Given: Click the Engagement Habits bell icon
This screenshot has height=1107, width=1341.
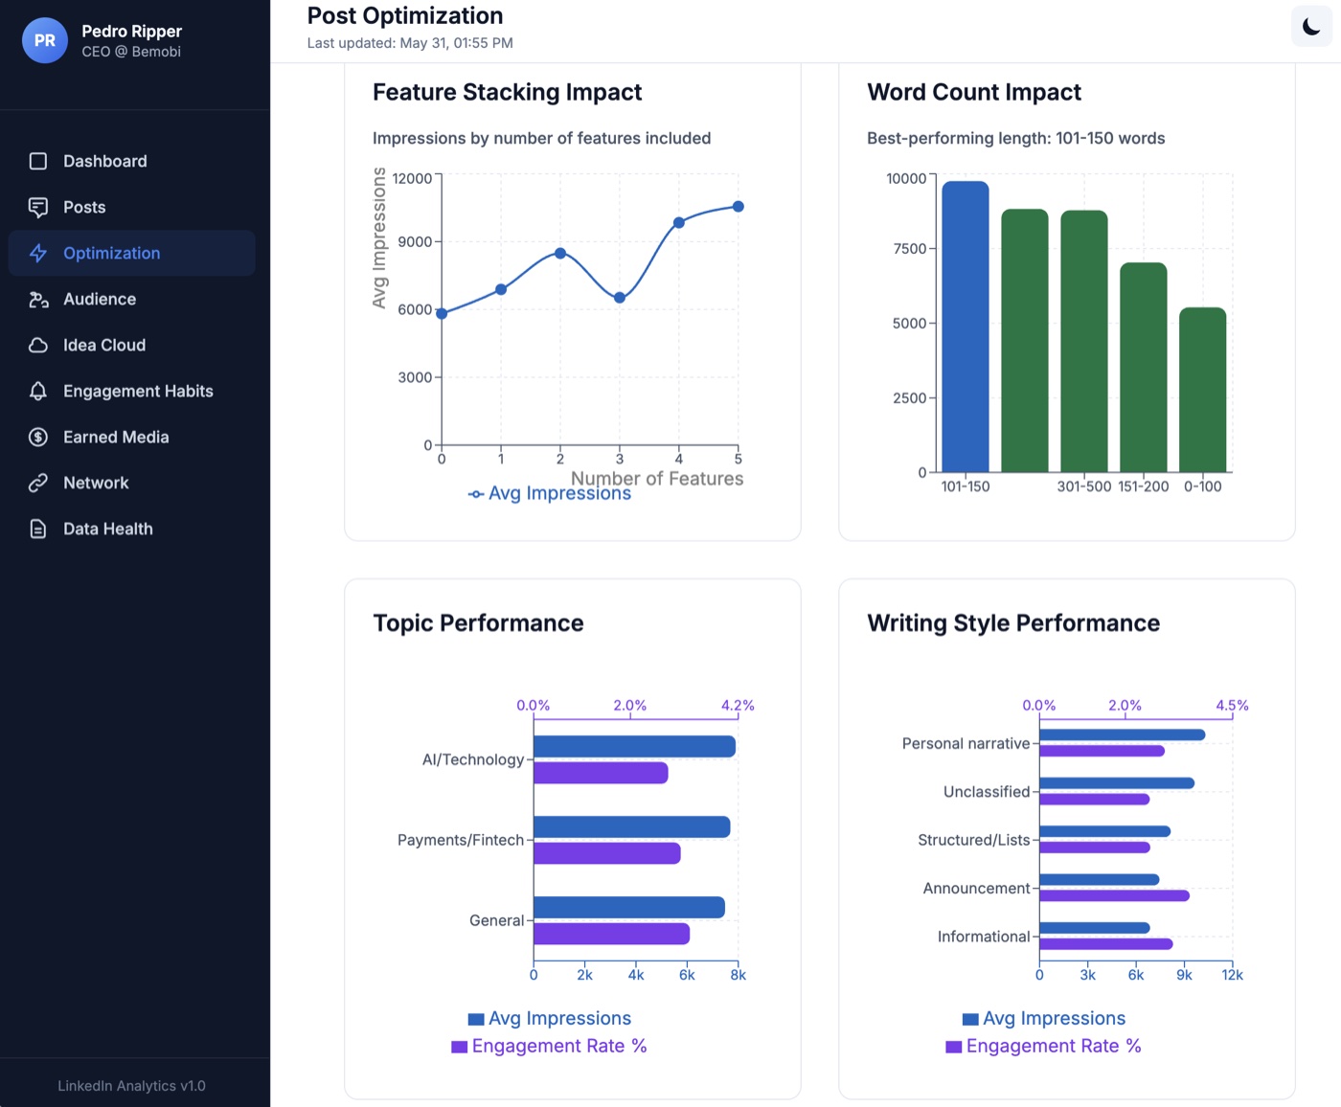Looking at the screenshot, I should click(38, 391).
